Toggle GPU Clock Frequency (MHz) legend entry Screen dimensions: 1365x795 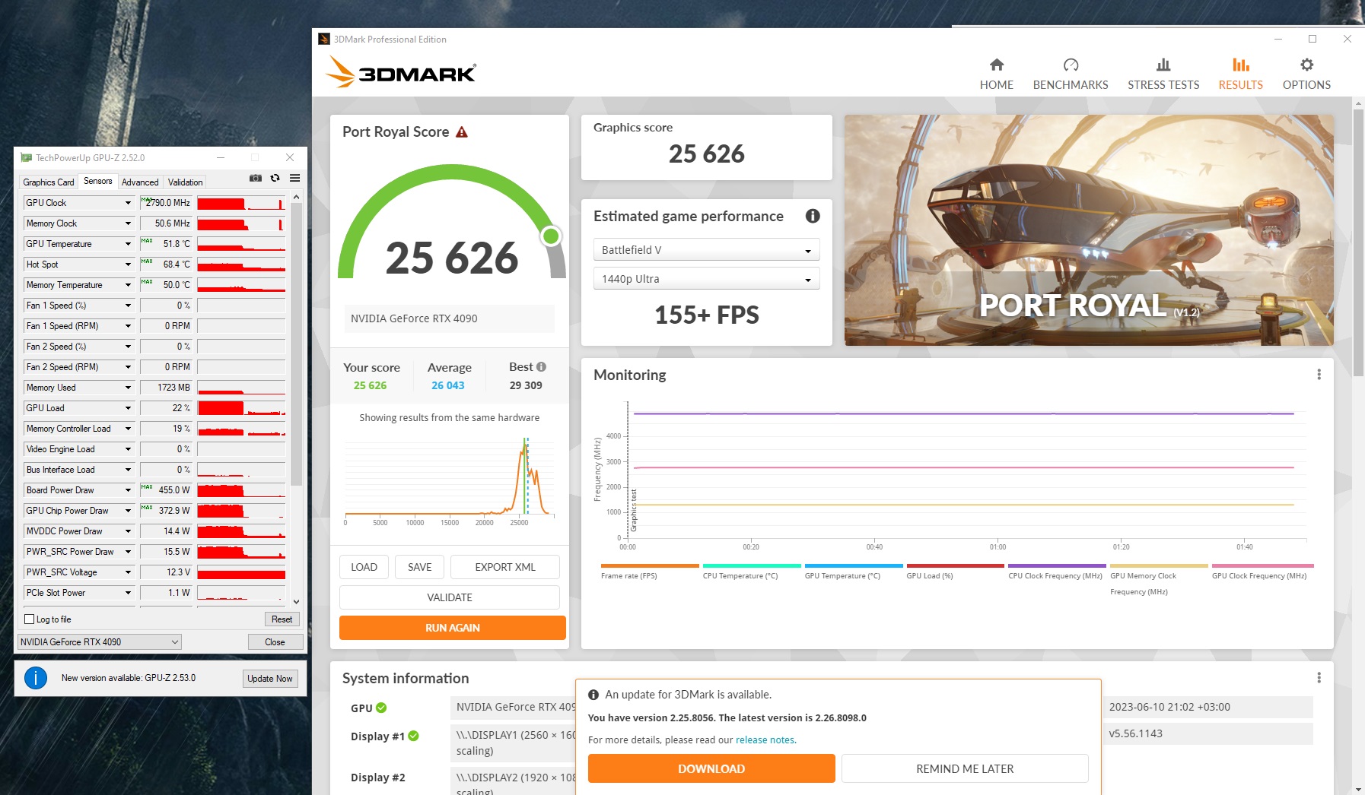click(1263, 572)
